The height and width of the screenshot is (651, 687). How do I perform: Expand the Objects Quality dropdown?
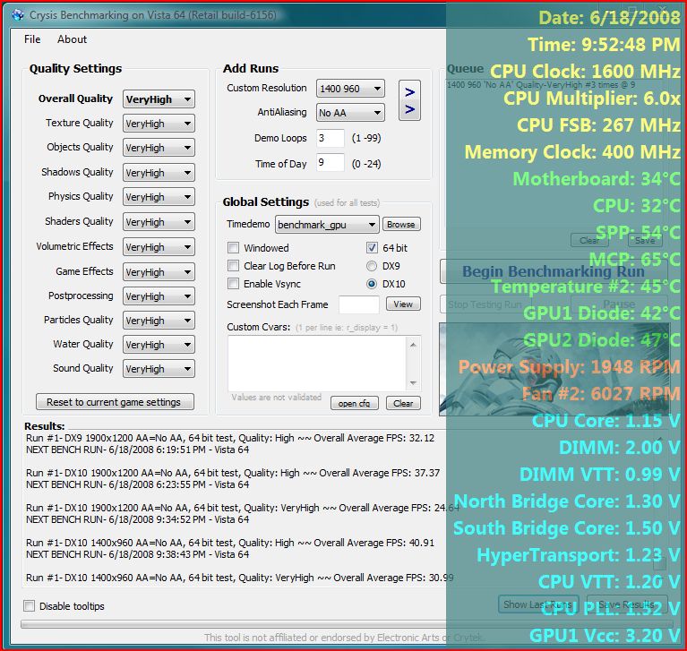pos(159,148)
